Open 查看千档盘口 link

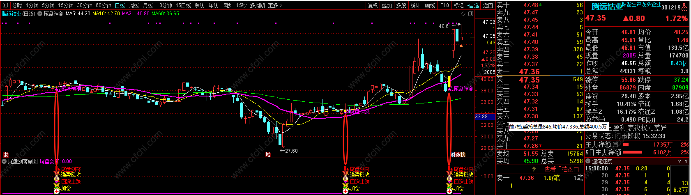[562, 169]
